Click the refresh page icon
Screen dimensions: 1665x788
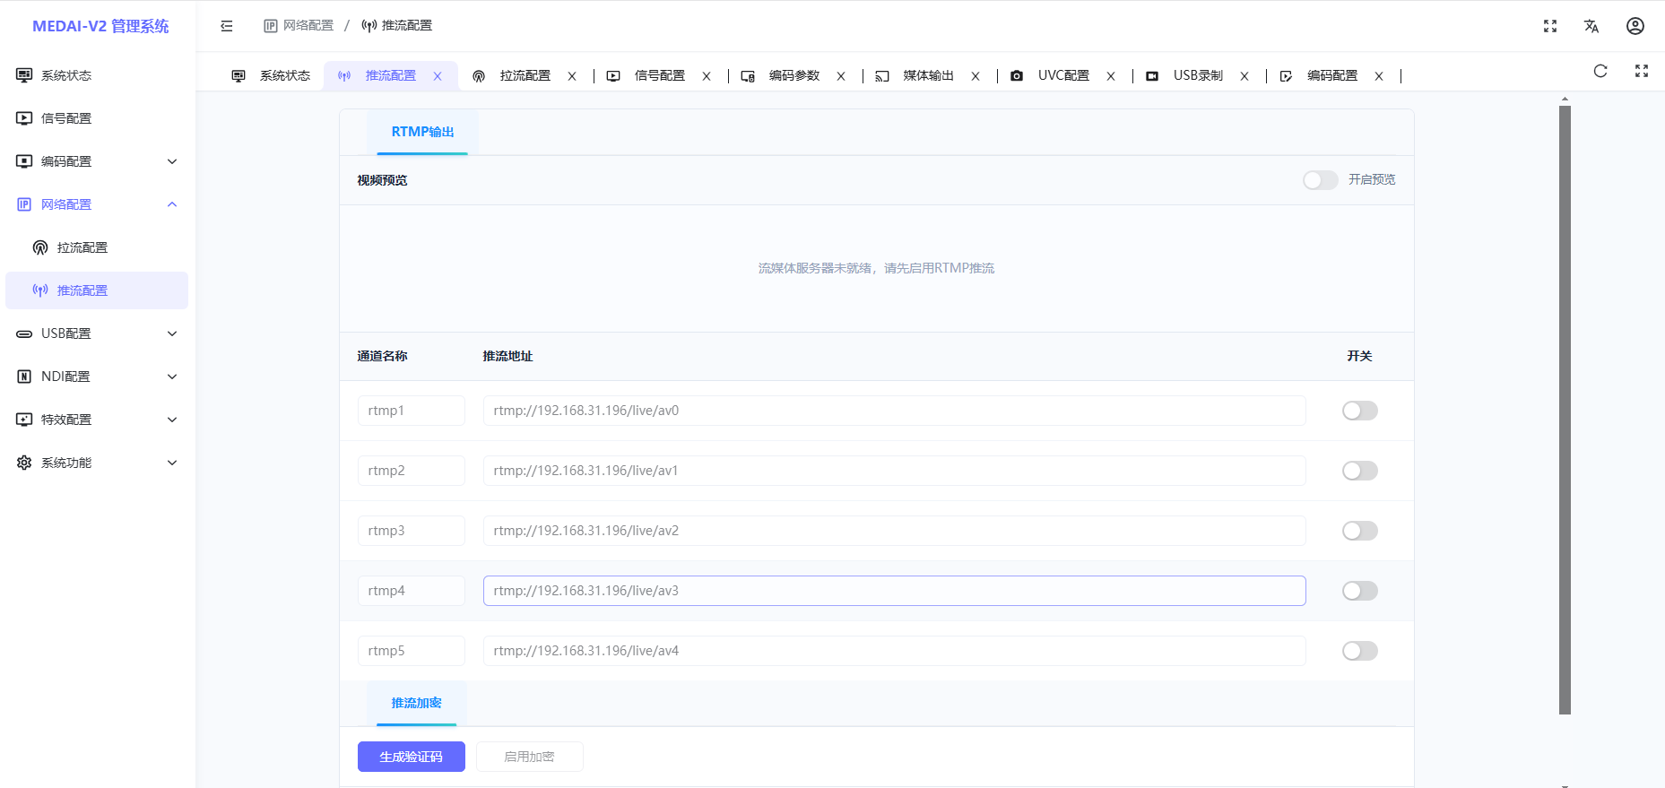(x=1600, y=71)
